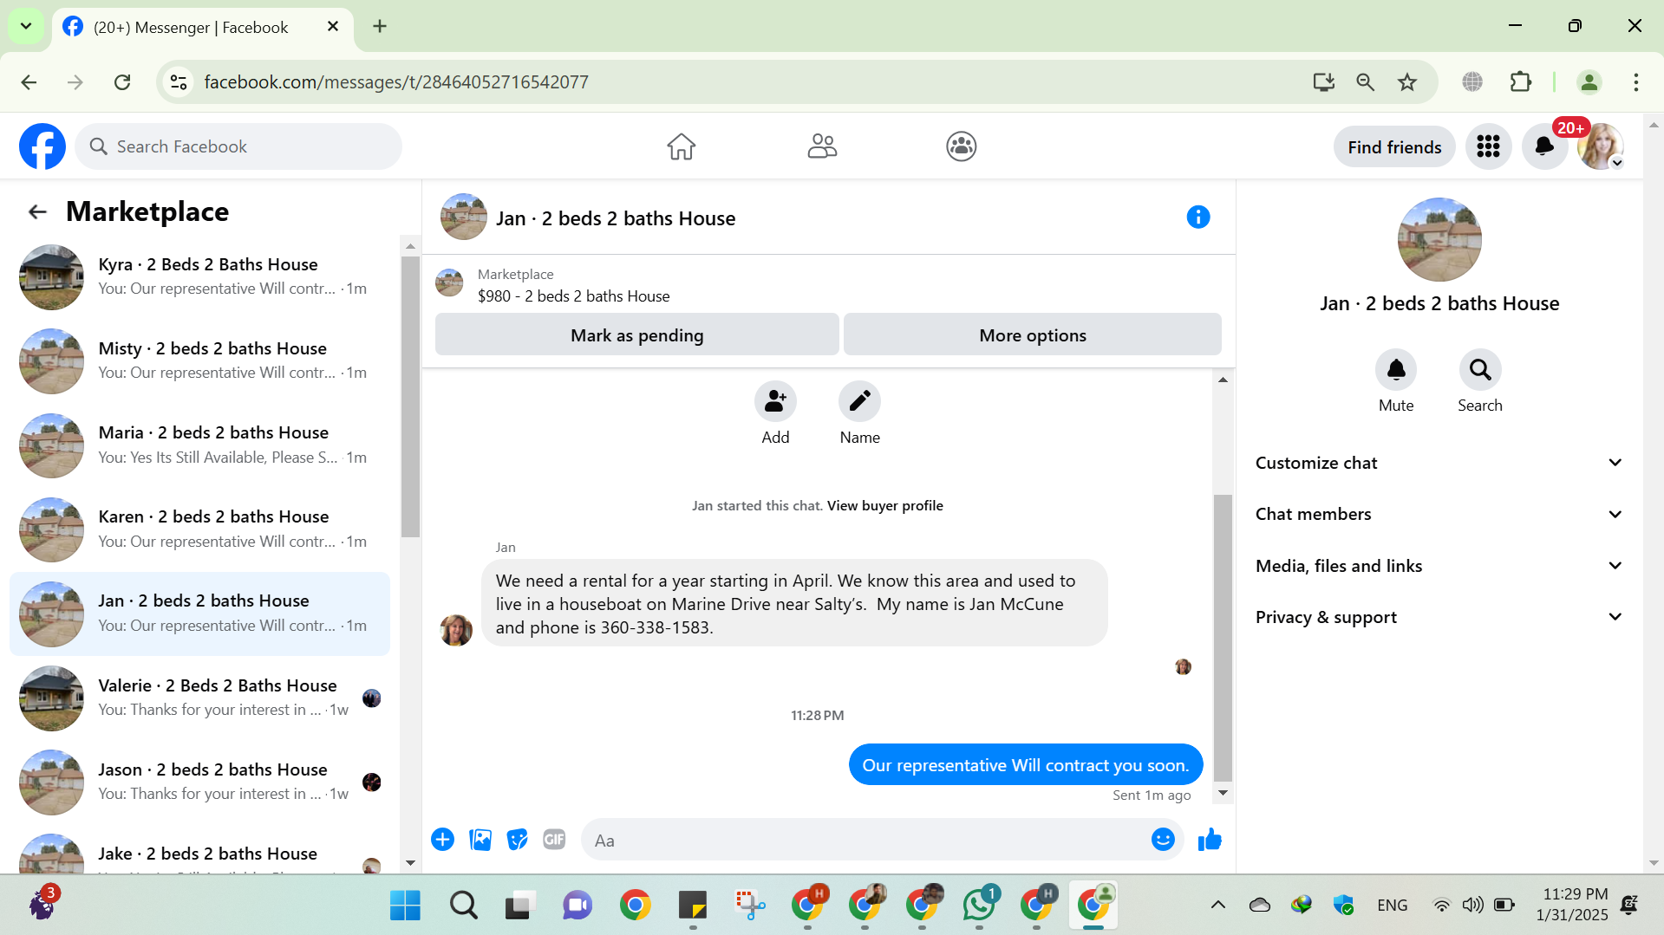Expand the Chat members section

point(1439,514)
